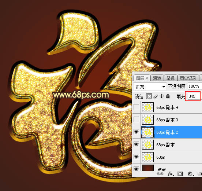Viewport: 202px width, 191px height.
Task: Select the 背景 layer name
Action: [161, 169]
